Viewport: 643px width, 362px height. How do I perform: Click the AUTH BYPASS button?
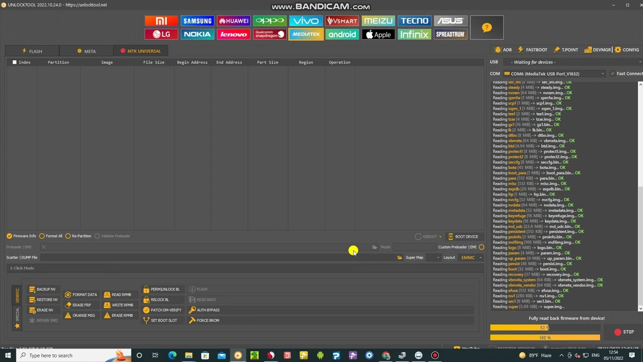click(x=204, y=310)
